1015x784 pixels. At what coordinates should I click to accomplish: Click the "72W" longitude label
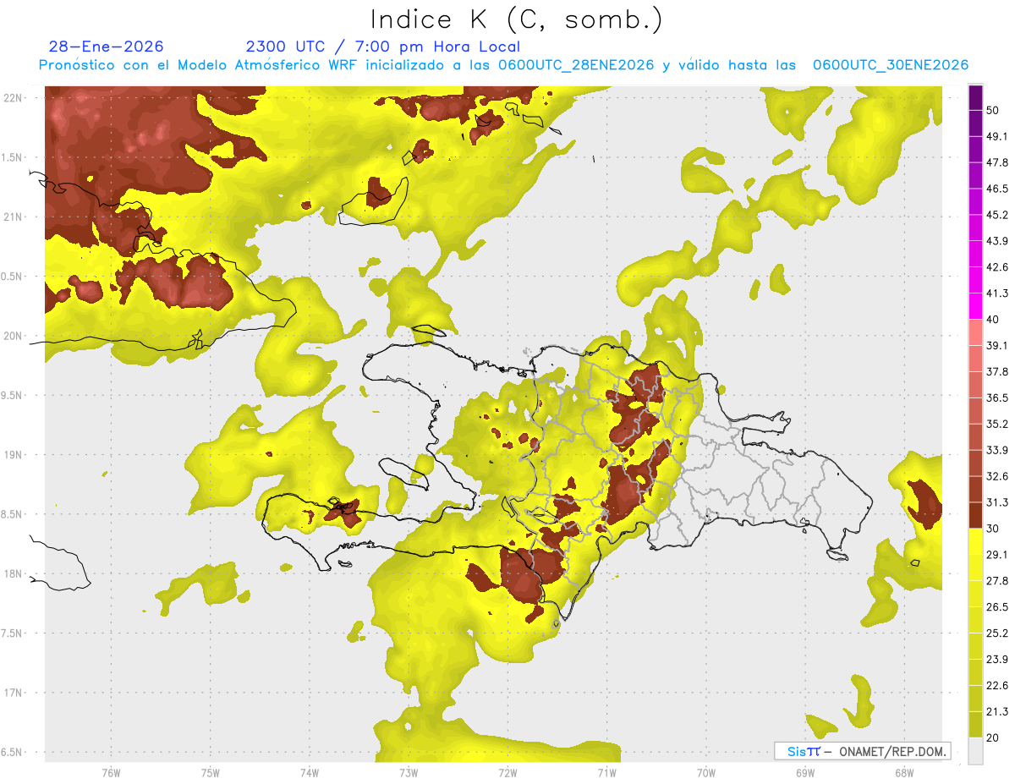pyautogui.click(x=507, y=773)
